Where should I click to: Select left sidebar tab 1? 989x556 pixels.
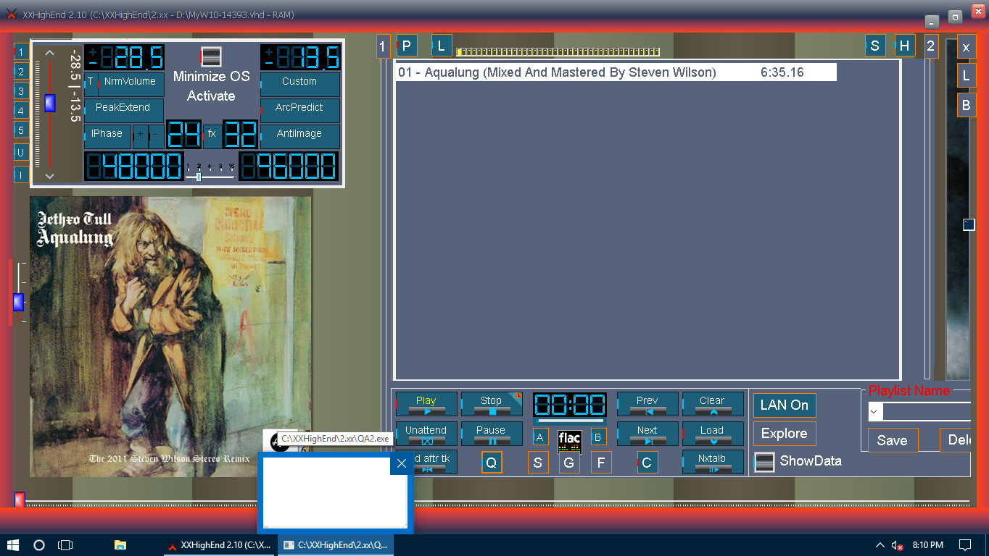point(22,51)
